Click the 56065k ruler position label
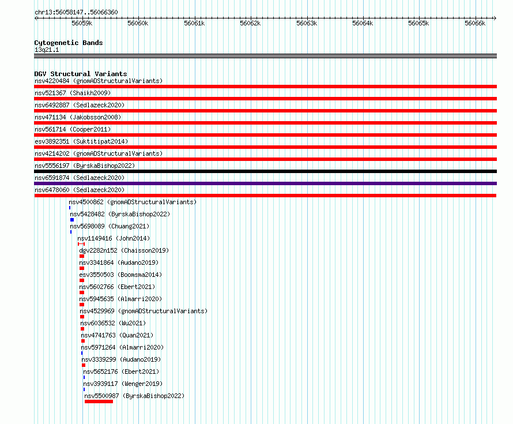This screenshot has width=513, height=424. [x=419, y=23]
